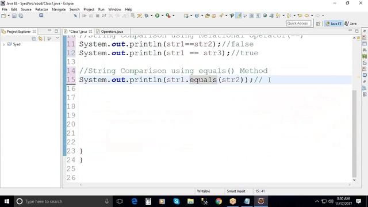Image resolution: width=368 pixels, height=207 pixels.
Task: Open the Window menu
Action: click(x=114, y=9)
